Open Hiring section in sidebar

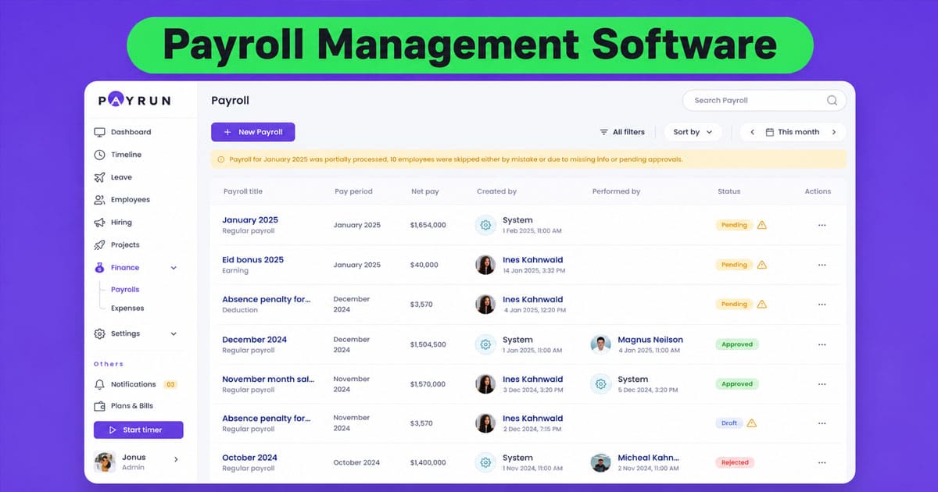pos(121,223)
